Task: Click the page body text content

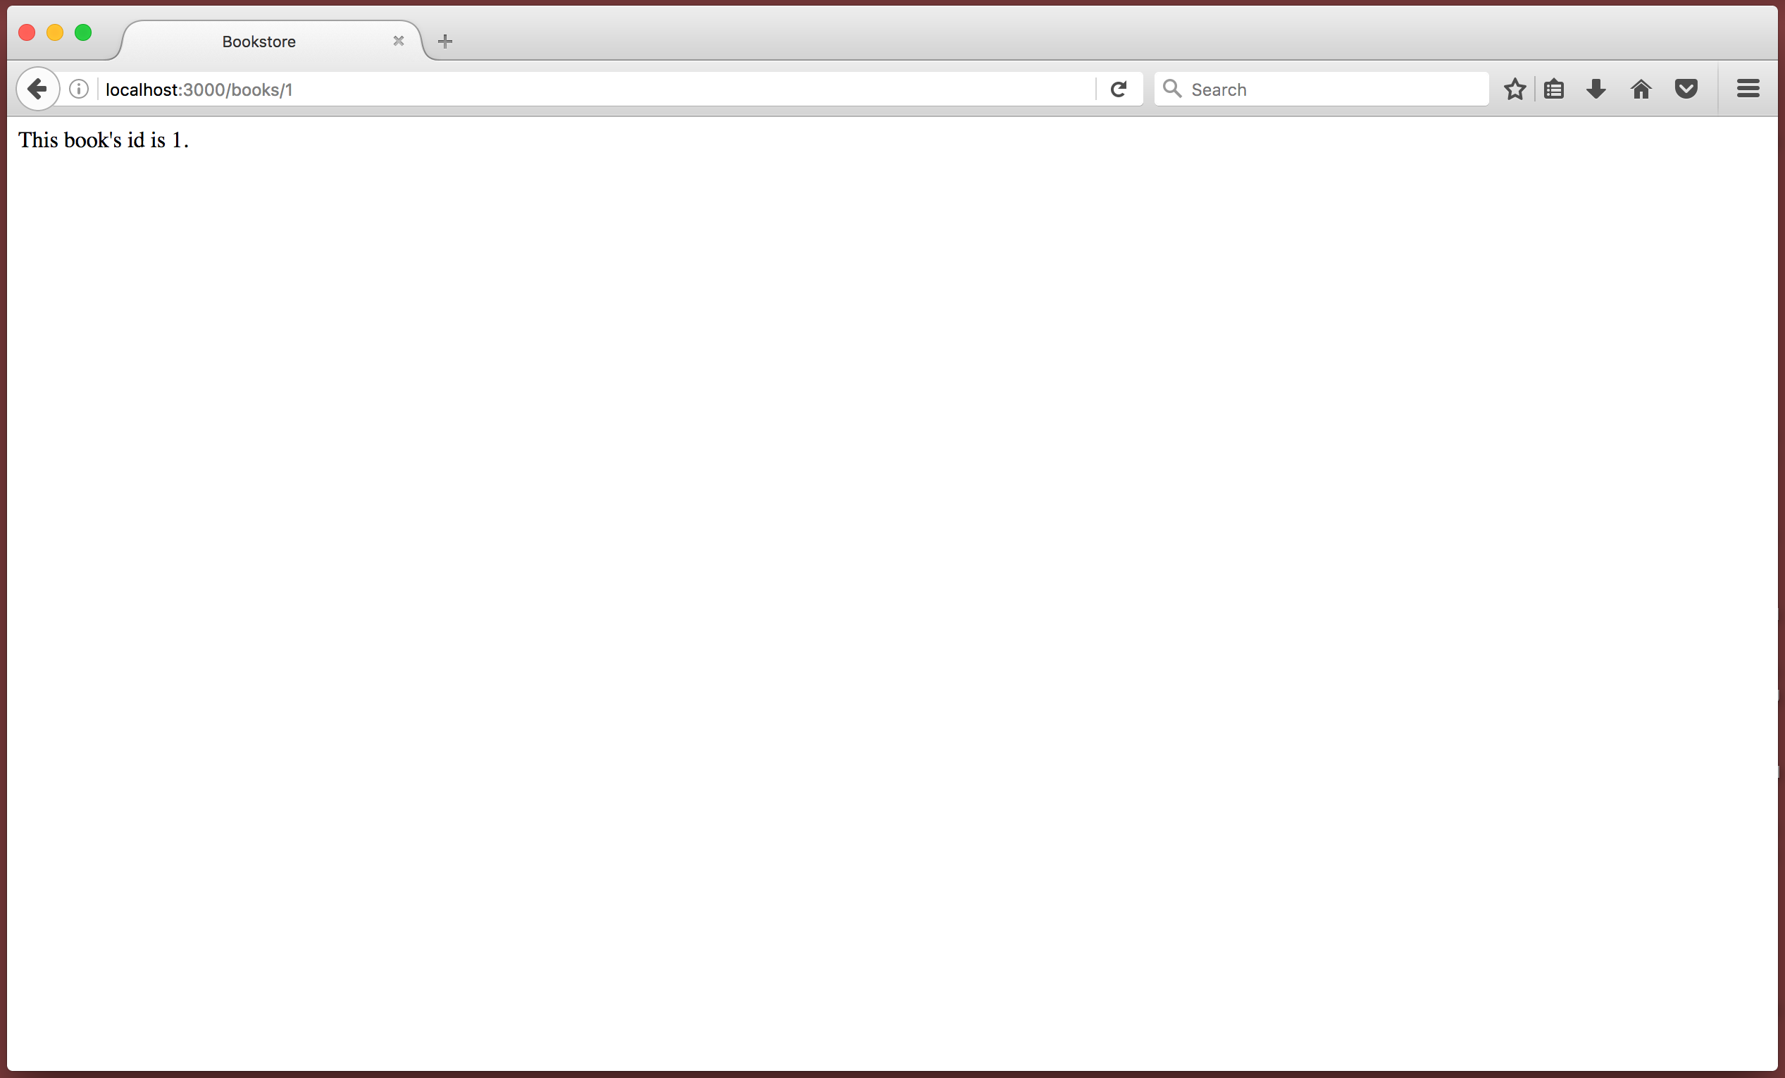Action: pos(101,140)
